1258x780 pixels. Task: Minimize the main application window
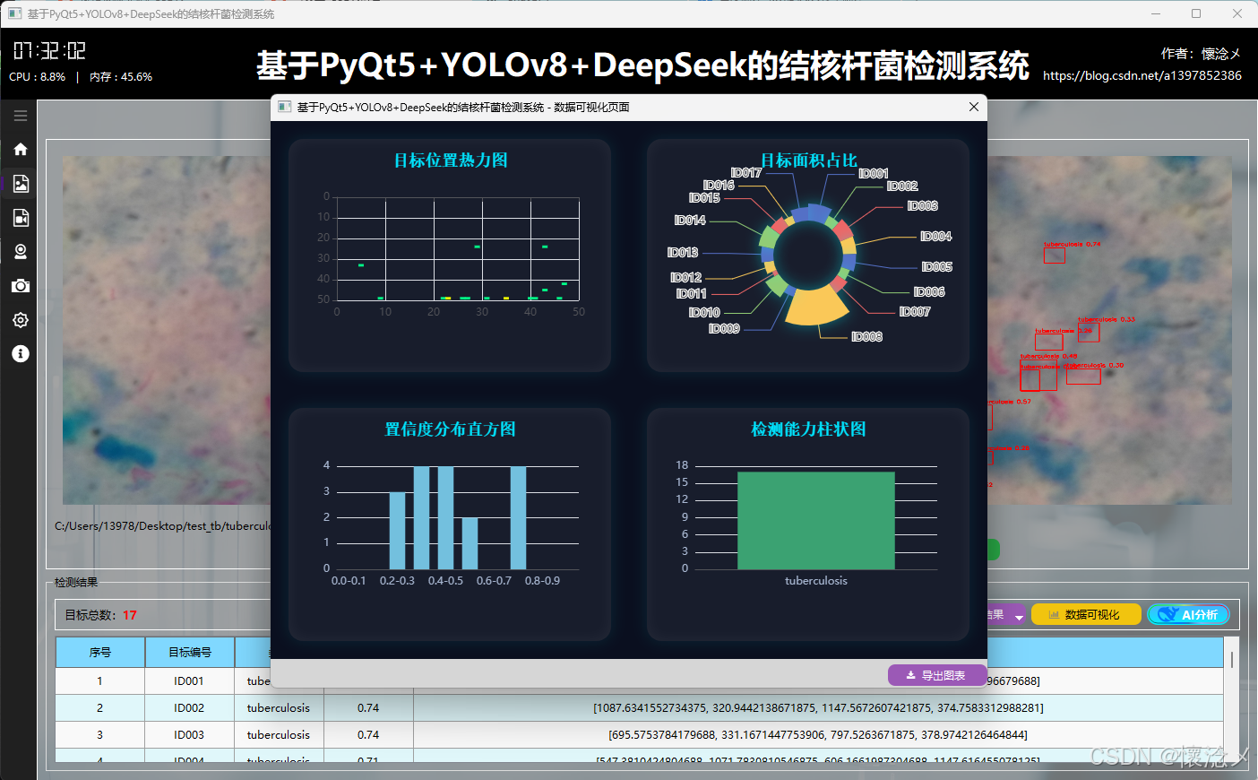pyautogui.click(x=1156, y=13)
